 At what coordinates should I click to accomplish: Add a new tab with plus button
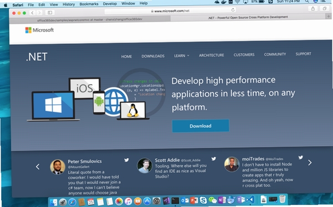329,16
